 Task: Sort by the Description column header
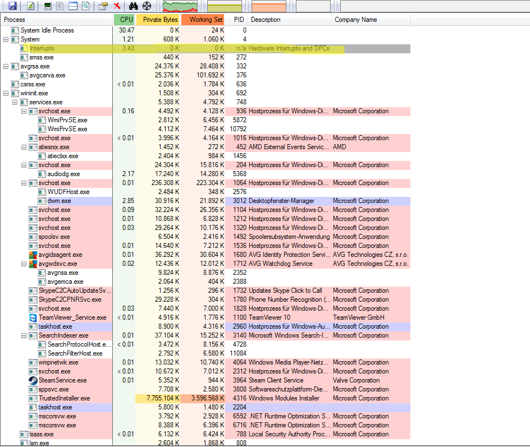pyautogui.click(x=289, y=20)
